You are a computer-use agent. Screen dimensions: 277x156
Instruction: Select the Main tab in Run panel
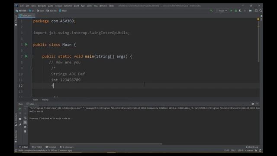(x=32, y=104)
